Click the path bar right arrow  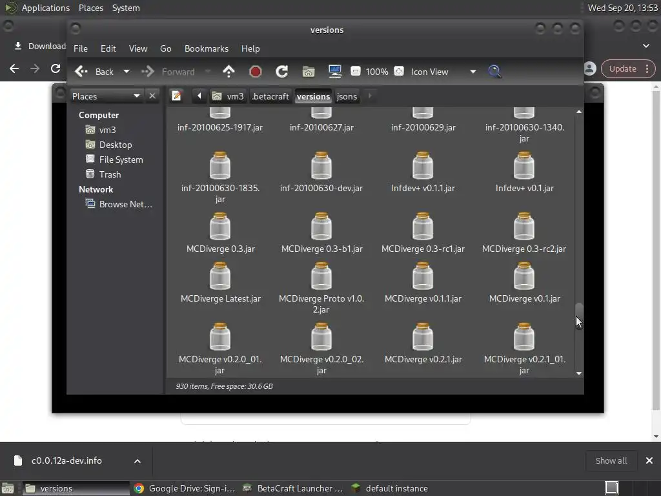[x=370, y=96]
